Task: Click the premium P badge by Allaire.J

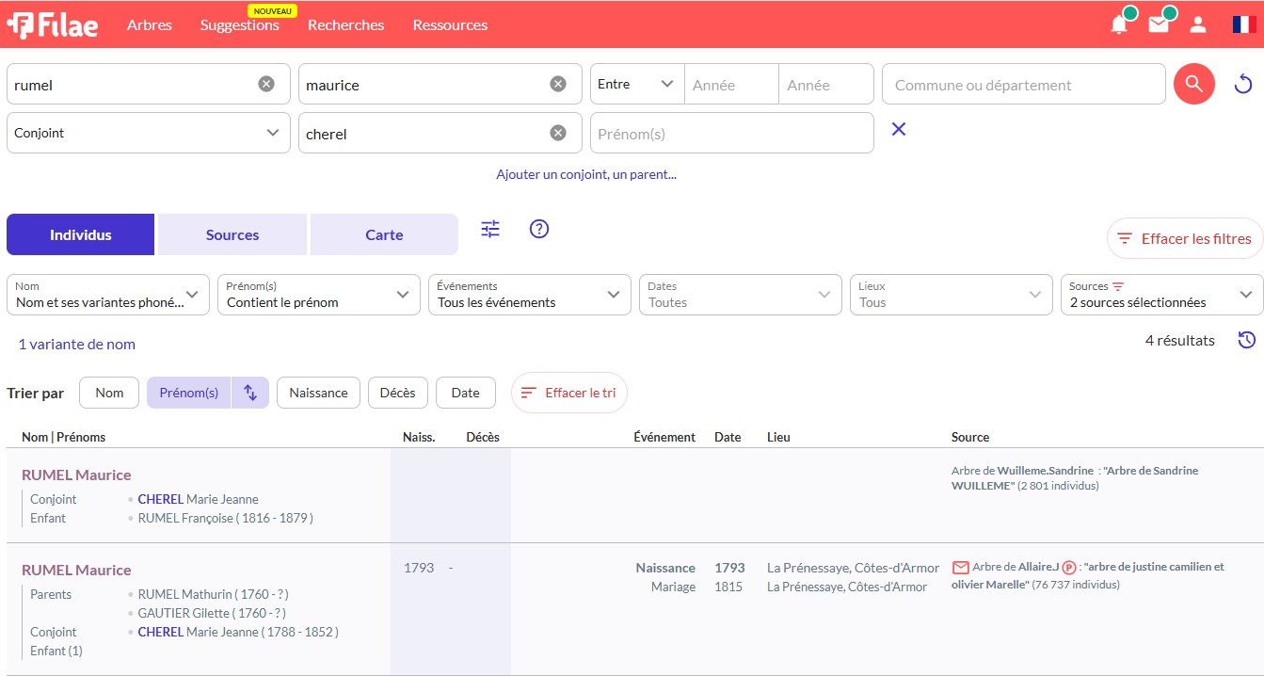Action: pos(1069,568)
